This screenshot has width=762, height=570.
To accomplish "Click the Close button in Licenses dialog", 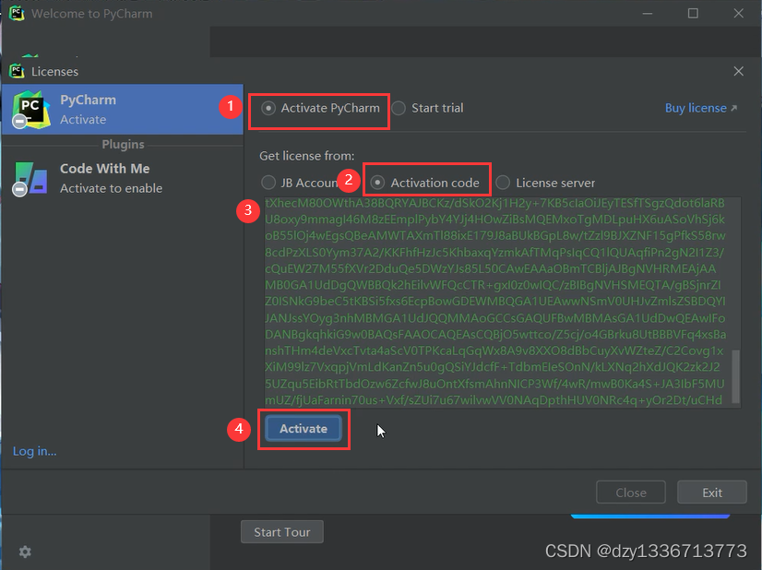I will [630, 493].
